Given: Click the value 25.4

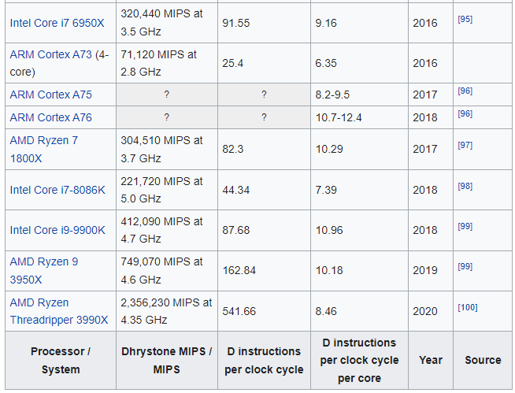Looking at the screenshot, I should click(x=232, y=63).
